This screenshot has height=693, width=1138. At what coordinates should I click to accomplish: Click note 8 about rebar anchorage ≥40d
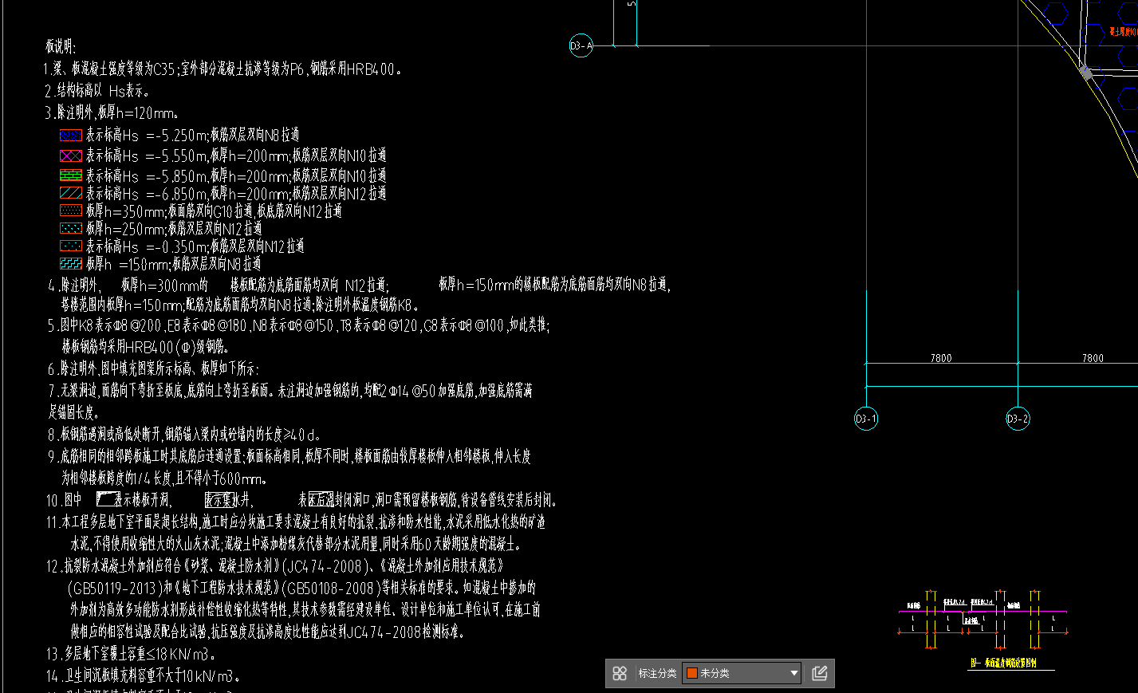(x=184, y=435)
